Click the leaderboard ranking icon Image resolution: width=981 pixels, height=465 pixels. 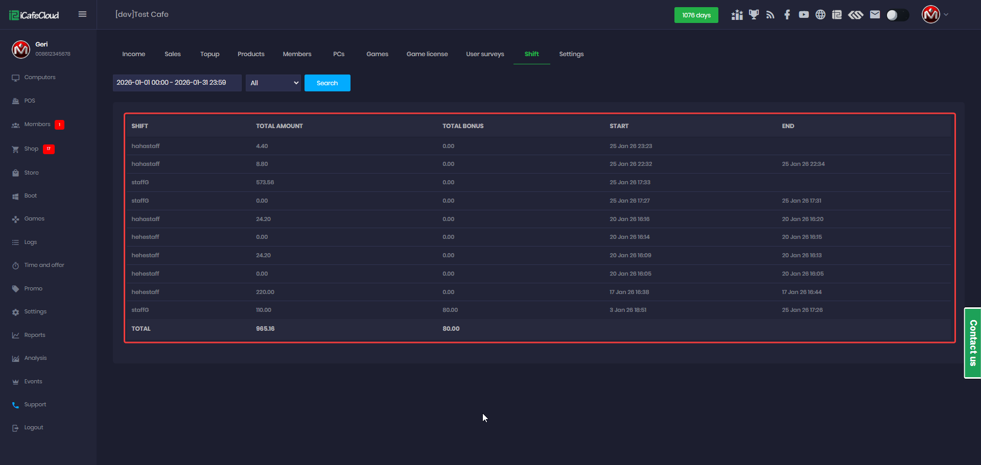tap(737, 15)
